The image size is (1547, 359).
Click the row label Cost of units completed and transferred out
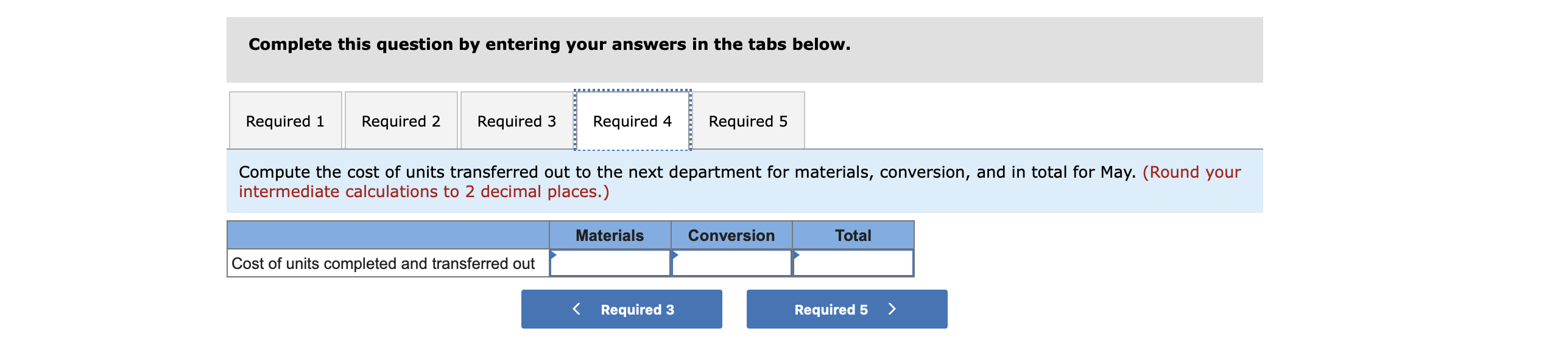click(384, 263)
